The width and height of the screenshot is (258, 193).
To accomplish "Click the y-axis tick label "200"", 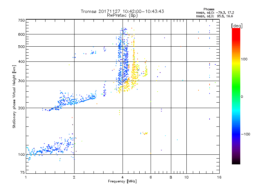I will click(x=21, y=108).
